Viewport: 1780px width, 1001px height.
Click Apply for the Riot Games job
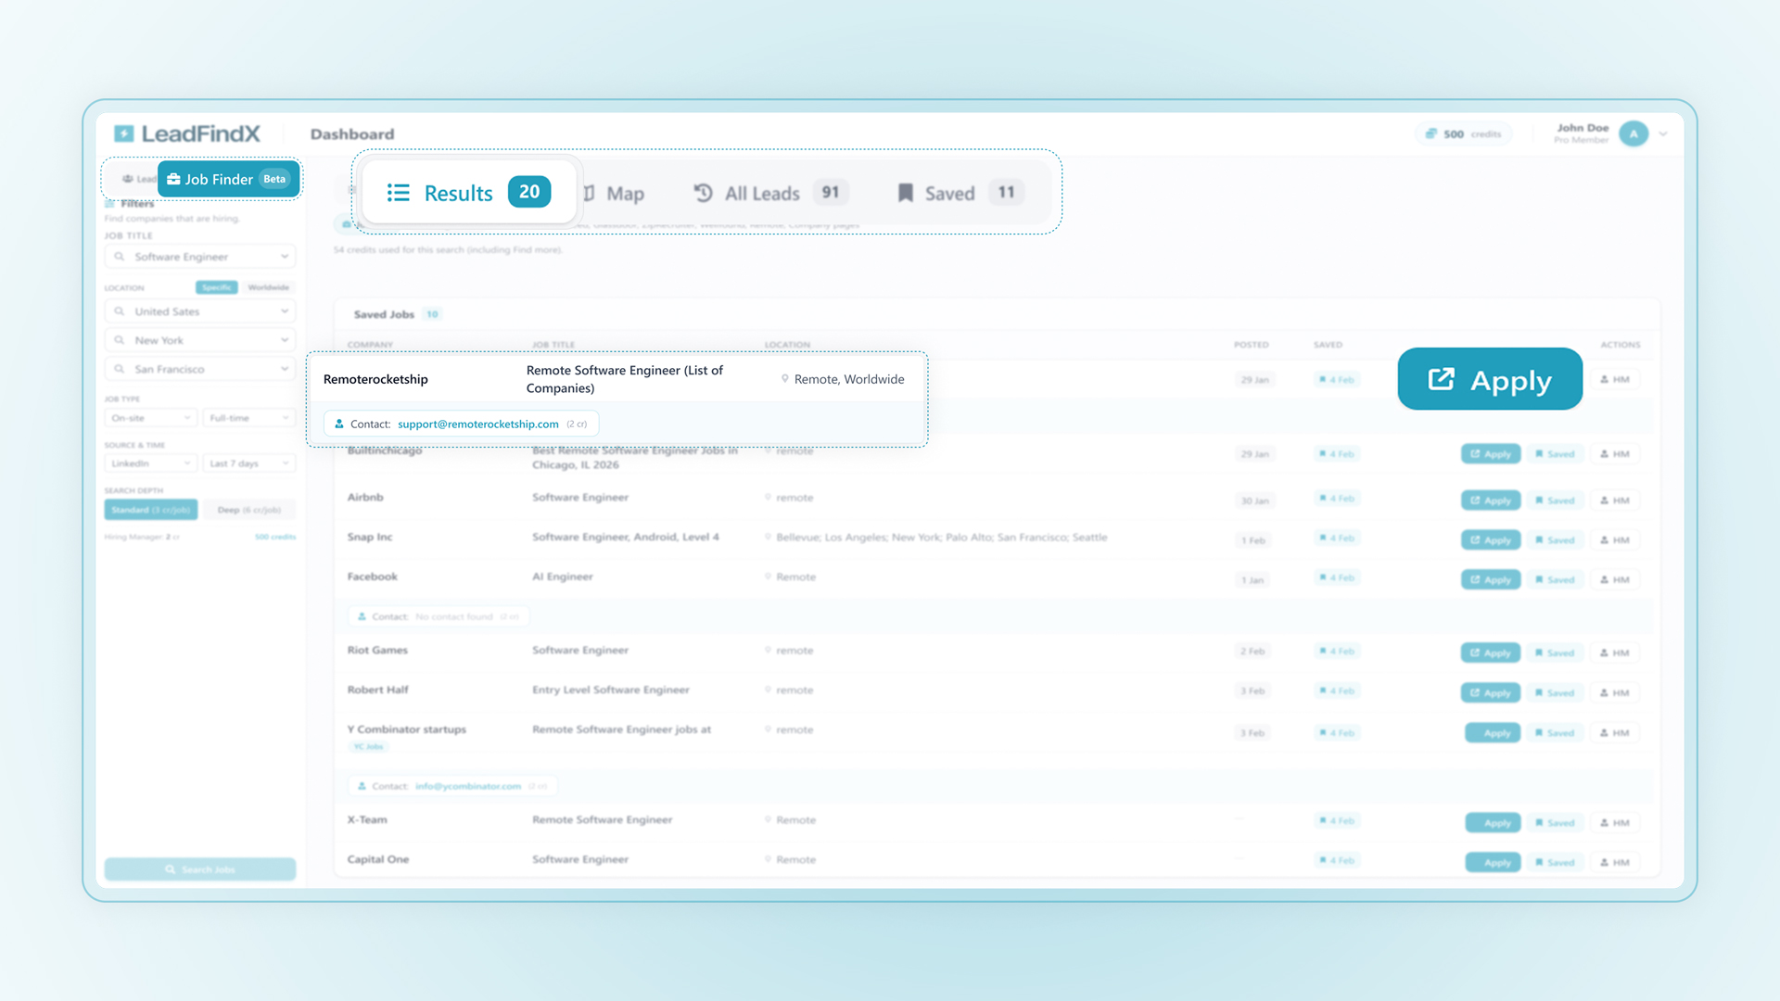coord(1491,653)
